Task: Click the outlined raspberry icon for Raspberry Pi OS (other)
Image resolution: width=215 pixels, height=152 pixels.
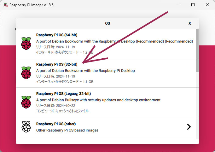Action: tap(26, 127)
